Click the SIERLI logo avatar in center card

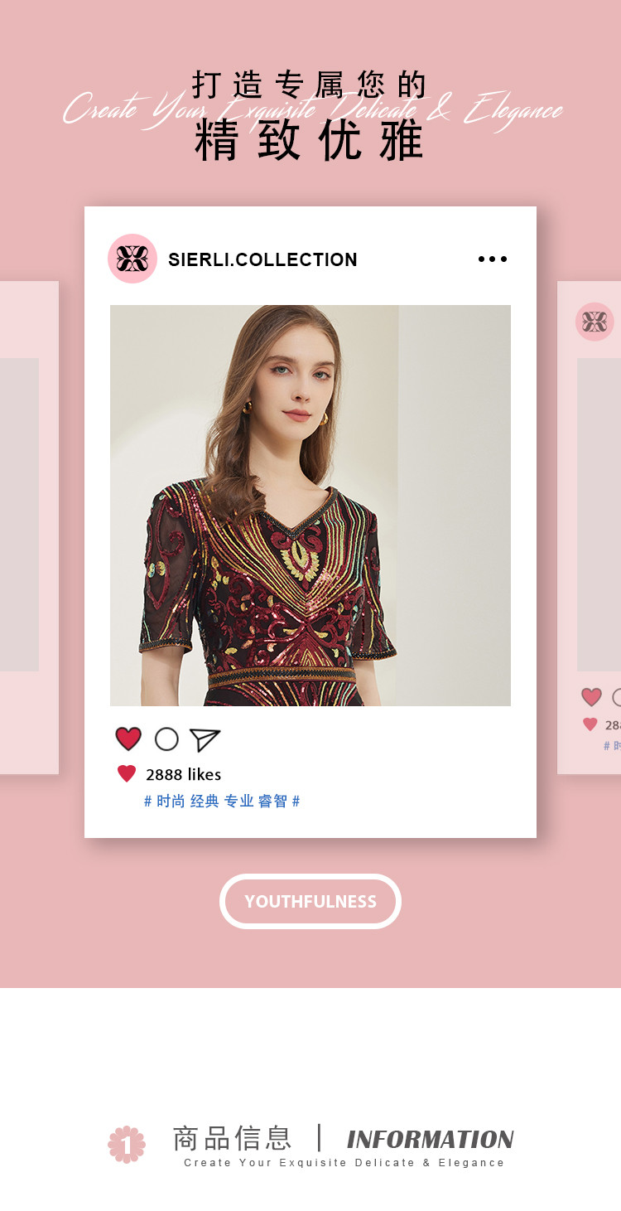tap(132, 259)
